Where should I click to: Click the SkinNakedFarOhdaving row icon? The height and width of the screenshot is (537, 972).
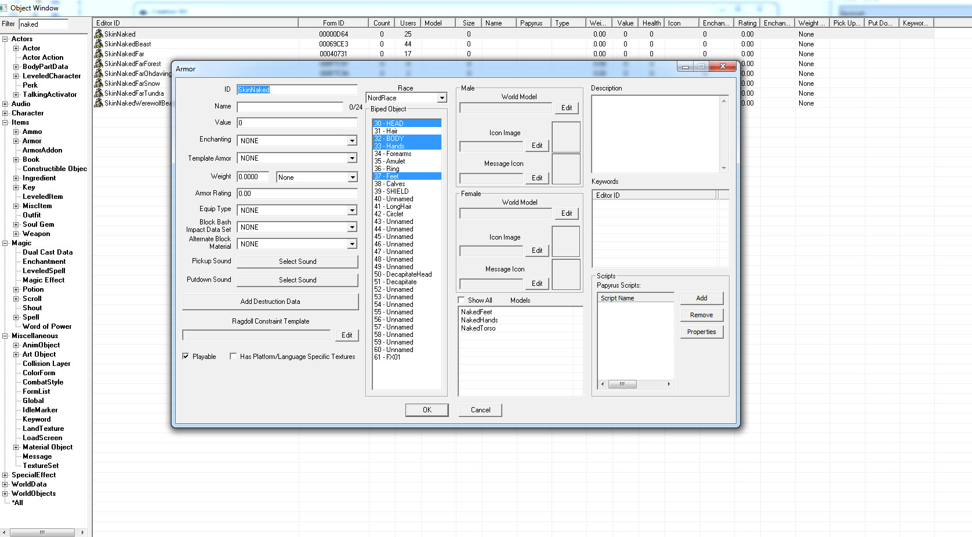(99, 73)
